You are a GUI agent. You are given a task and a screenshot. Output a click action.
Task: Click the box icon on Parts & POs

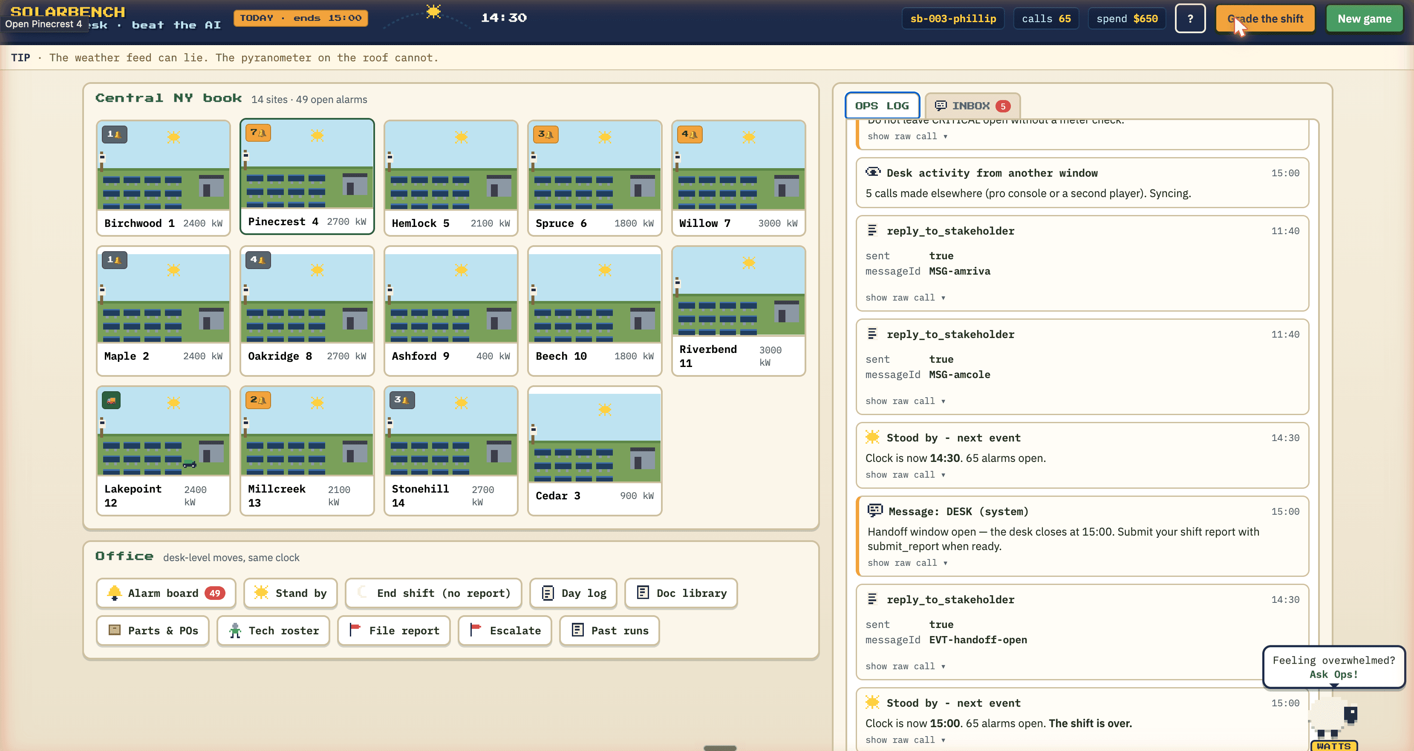point(114,630)
